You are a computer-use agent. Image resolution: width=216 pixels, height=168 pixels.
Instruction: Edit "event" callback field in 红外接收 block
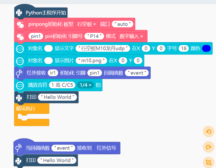(137, 73)
